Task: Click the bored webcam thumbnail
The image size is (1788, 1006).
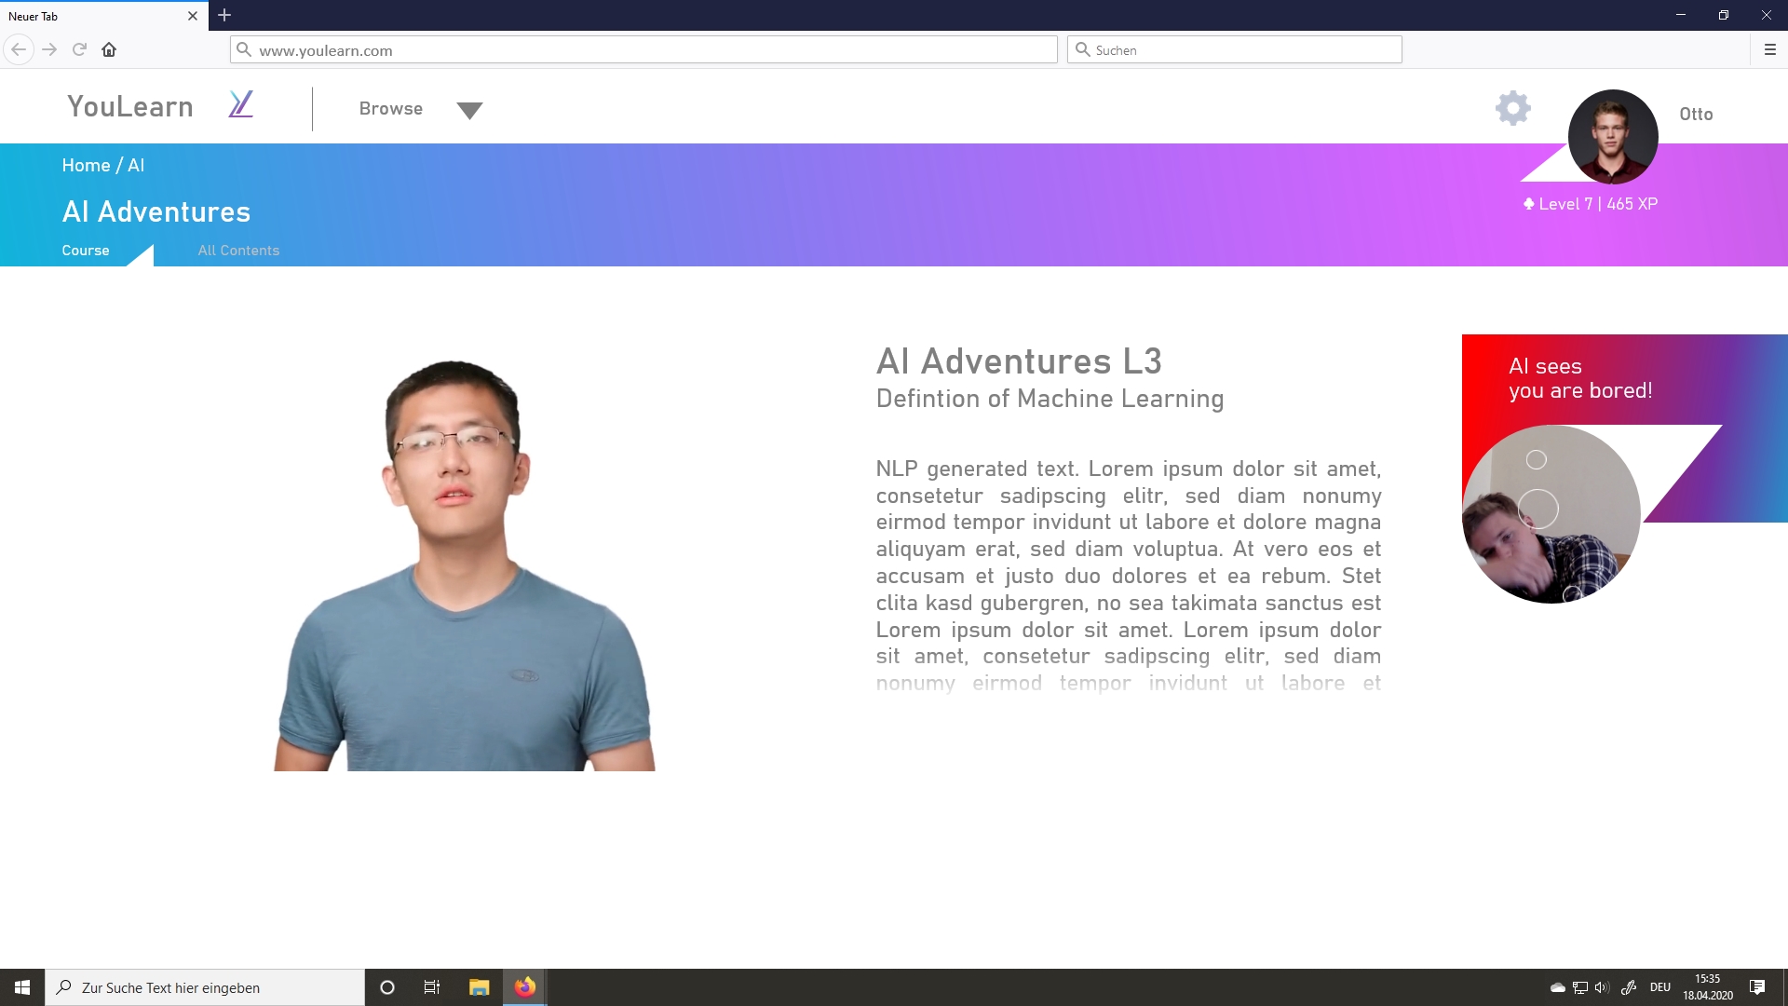Action: pyautogui.click(x=1551, y=514)
